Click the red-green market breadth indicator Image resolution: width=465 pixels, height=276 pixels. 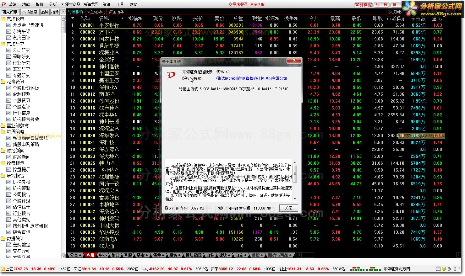pyautogui.click(x=365, y=269)
